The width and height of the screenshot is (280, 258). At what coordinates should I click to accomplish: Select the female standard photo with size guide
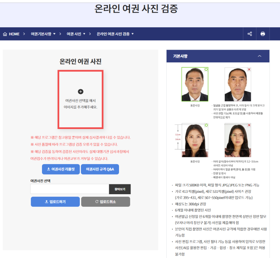(195, 140)
